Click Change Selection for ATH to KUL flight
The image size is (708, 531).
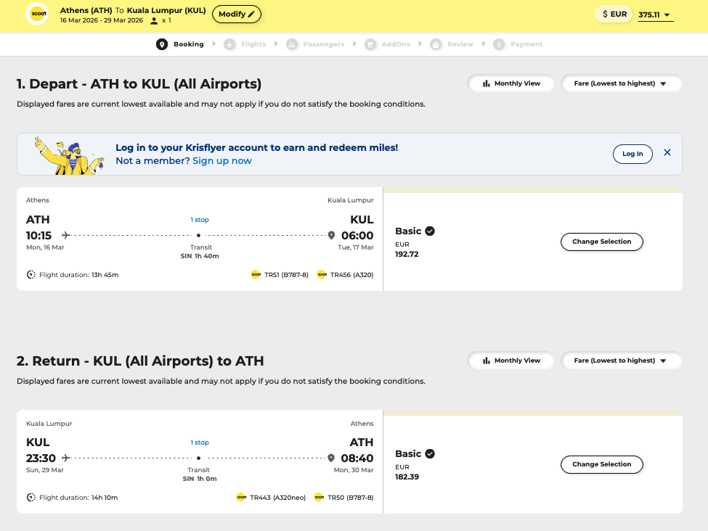(601, 242)
